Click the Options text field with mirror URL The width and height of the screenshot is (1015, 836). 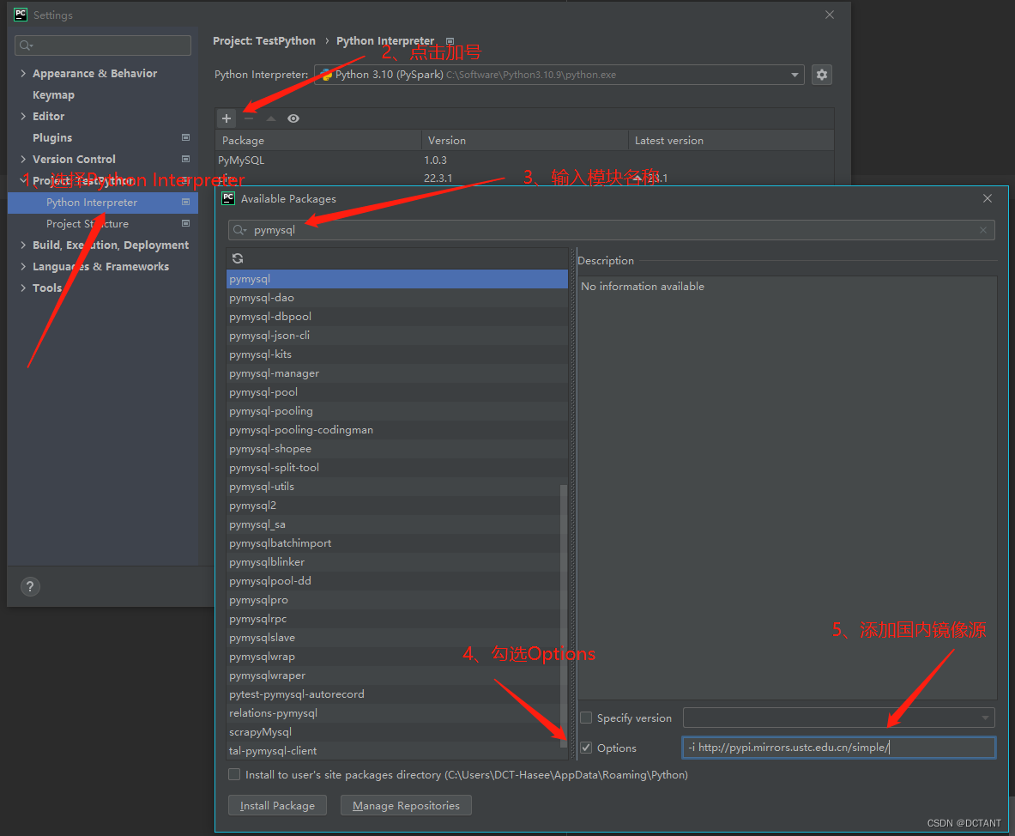point(839,748)
